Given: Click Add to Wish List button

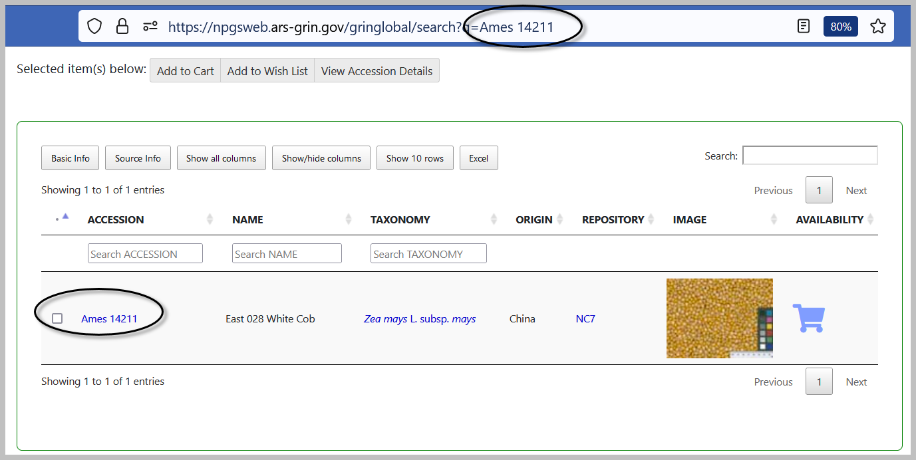Looking at the screenshot, I should (x=267, y=71).
